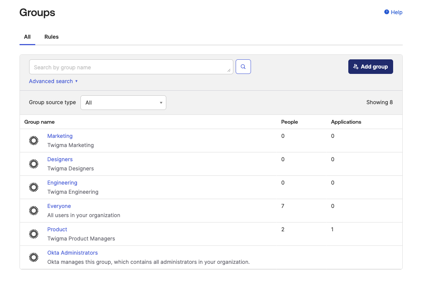Focus the Search by group name field
The width and height of the screenshot is (428, 296).
point(131,67)
